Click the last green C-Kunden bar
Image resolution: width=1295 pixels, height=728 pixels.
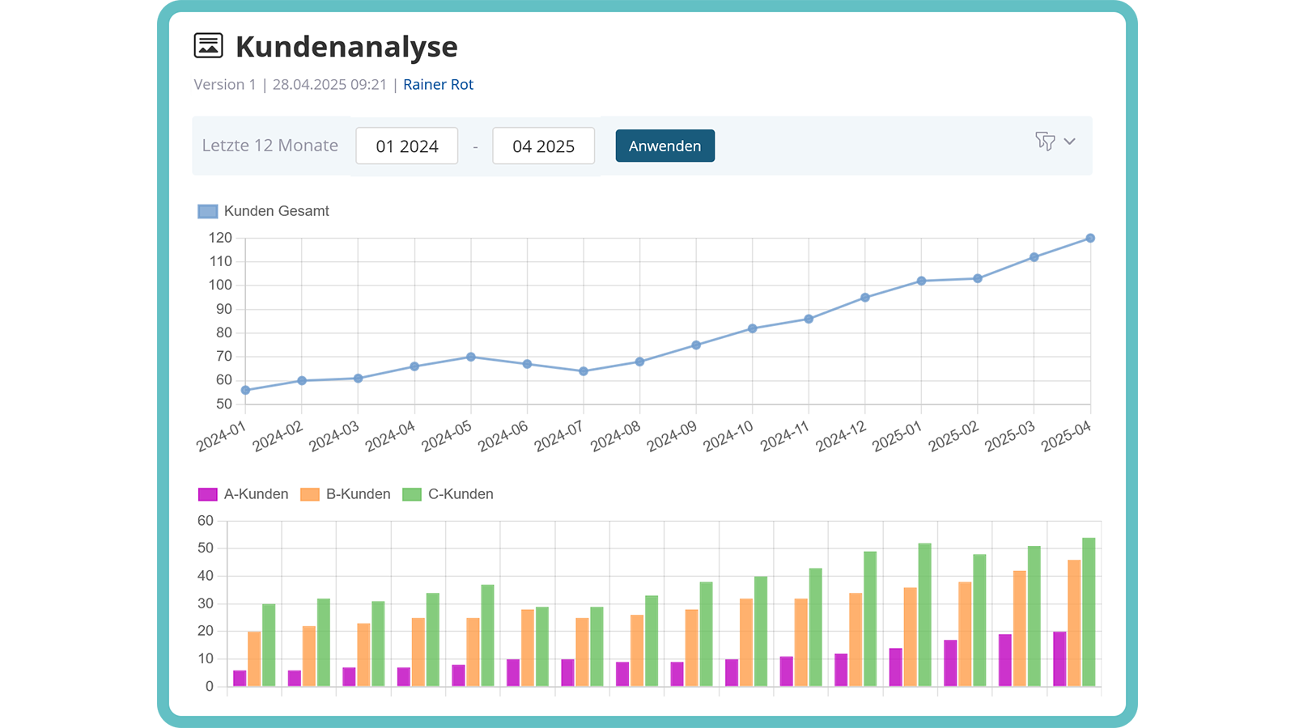(x=1089, y=612)
